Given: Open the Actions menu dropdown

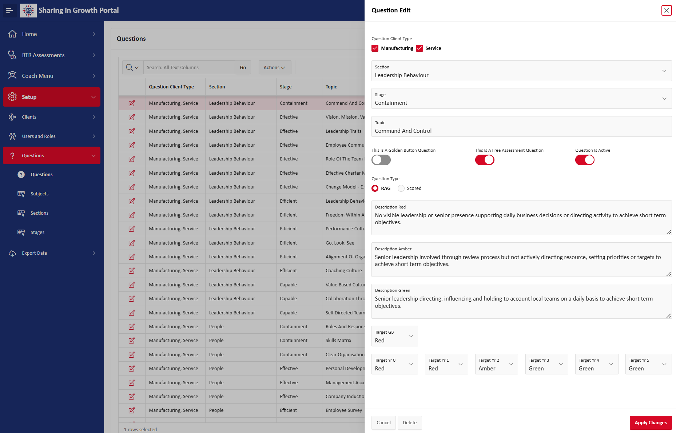Looking at the screenshot, I should point(275,68).
